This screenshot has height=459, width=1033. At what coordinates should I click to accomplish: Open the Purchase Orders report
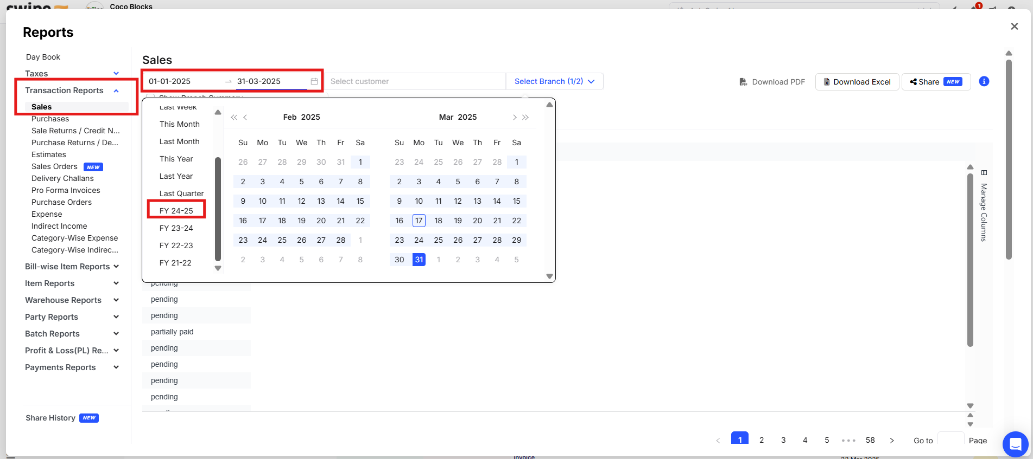click(61, 202)
